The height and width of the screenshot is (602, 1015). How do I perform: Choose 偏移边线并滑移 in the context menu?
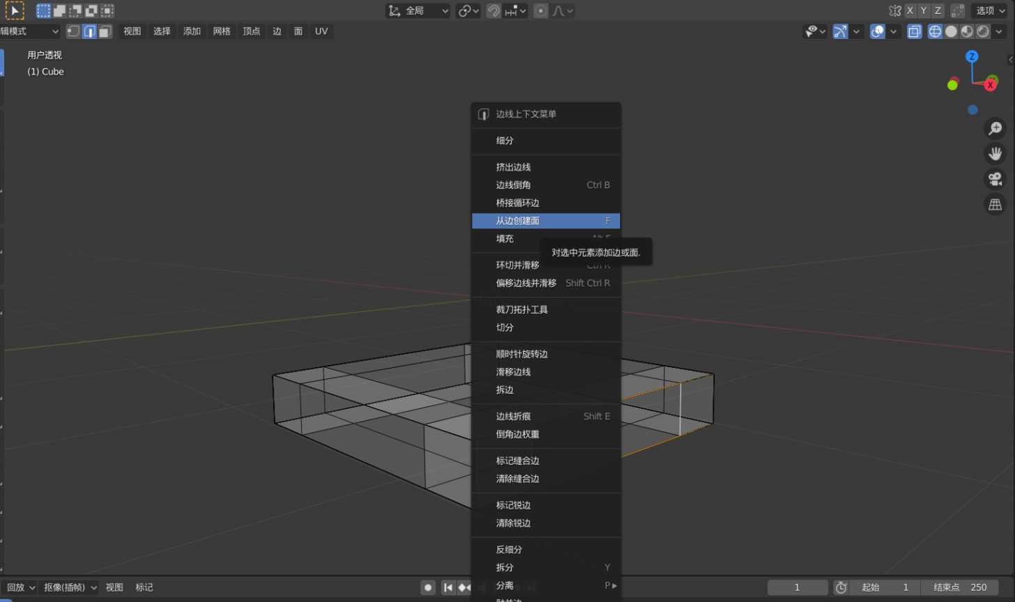click(x=546, y=283)
